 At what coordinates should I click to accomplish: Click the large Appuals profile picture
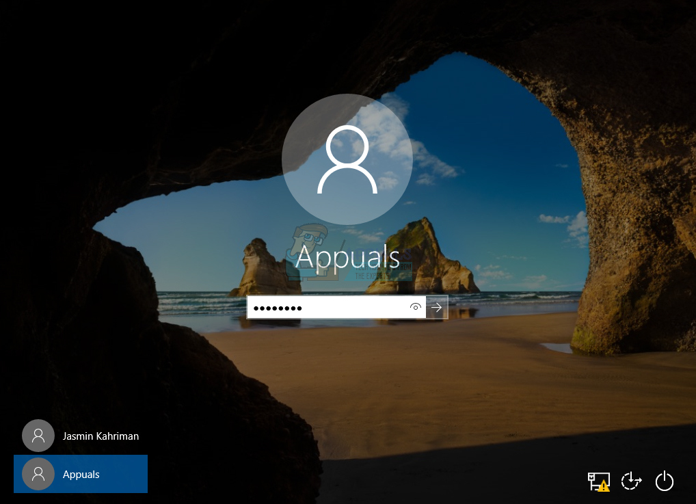click(347, 159)
